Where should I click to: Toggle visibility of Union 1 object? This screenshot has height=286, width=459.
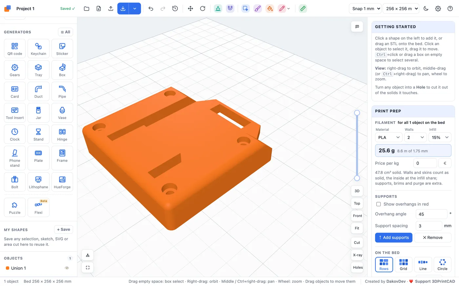67,268
